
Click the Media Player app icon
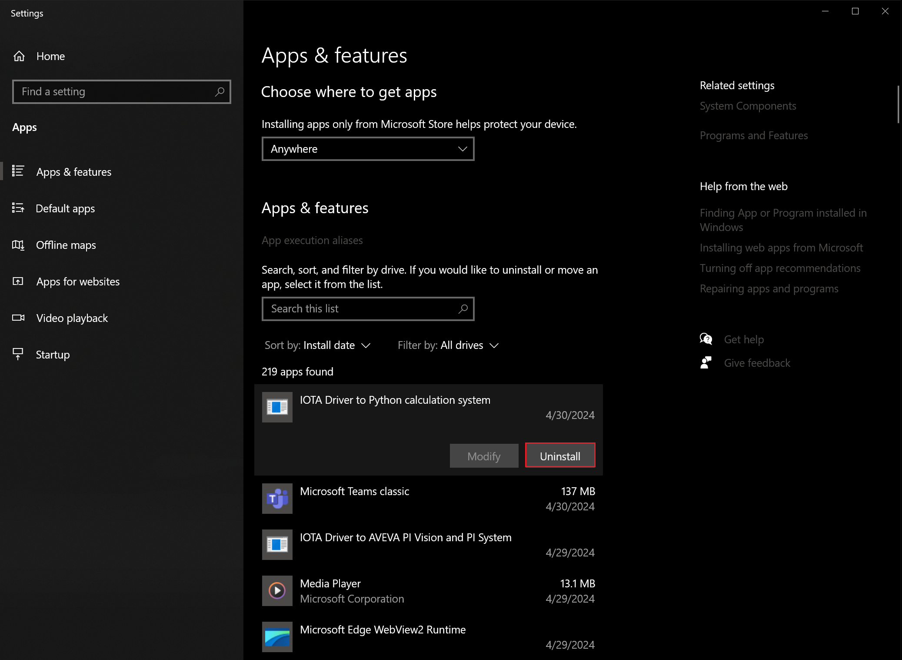click(277, 591)
